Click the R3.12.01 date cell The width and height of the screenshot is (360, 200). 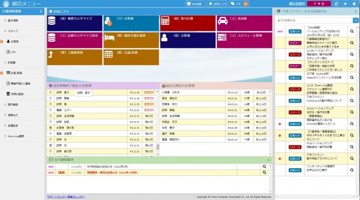click(135, 110)
